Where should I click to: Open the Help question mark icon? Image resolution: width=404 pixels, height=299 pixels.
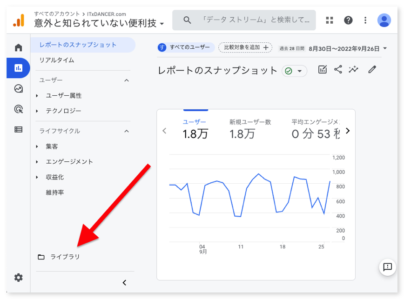click(348, 20)
